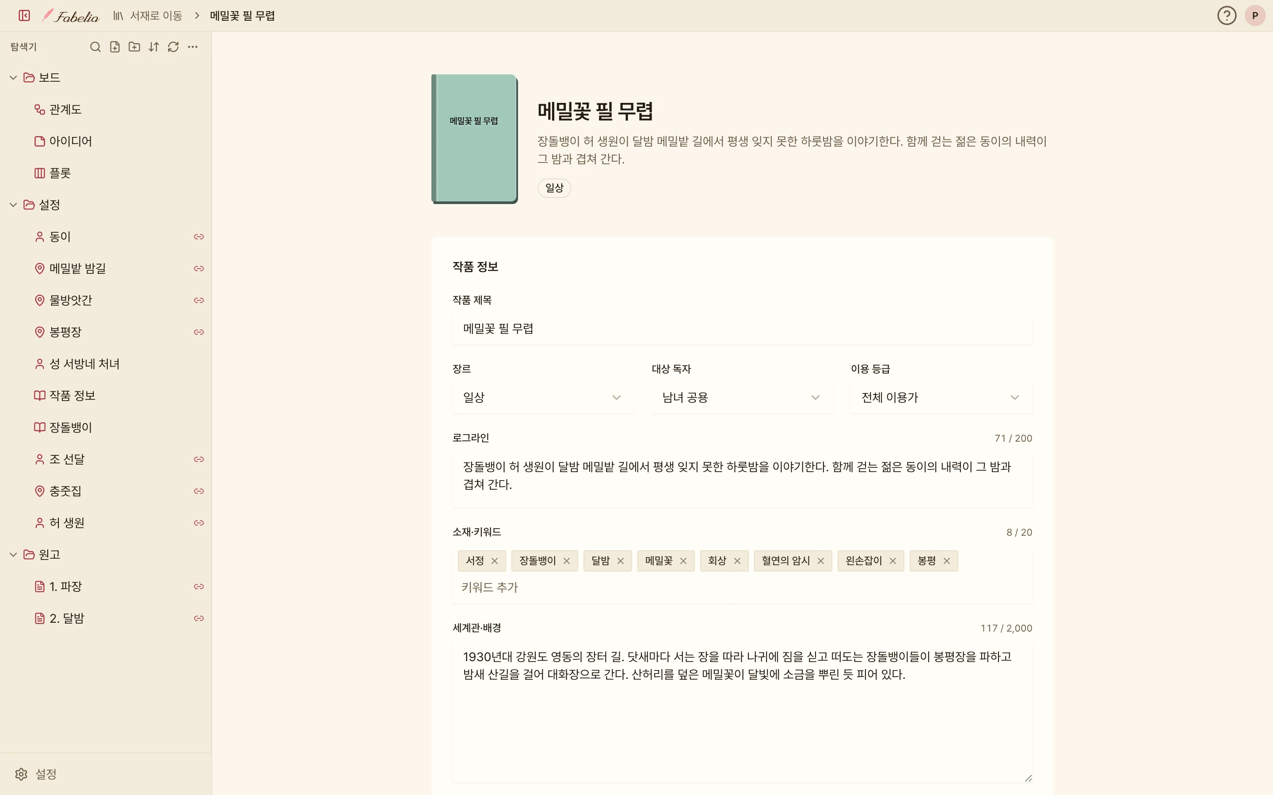Remove the 장돌뱅이 keyword tag
This screenshot has width=1273, height=795.
pyautogui.click(x=567, y=561)
